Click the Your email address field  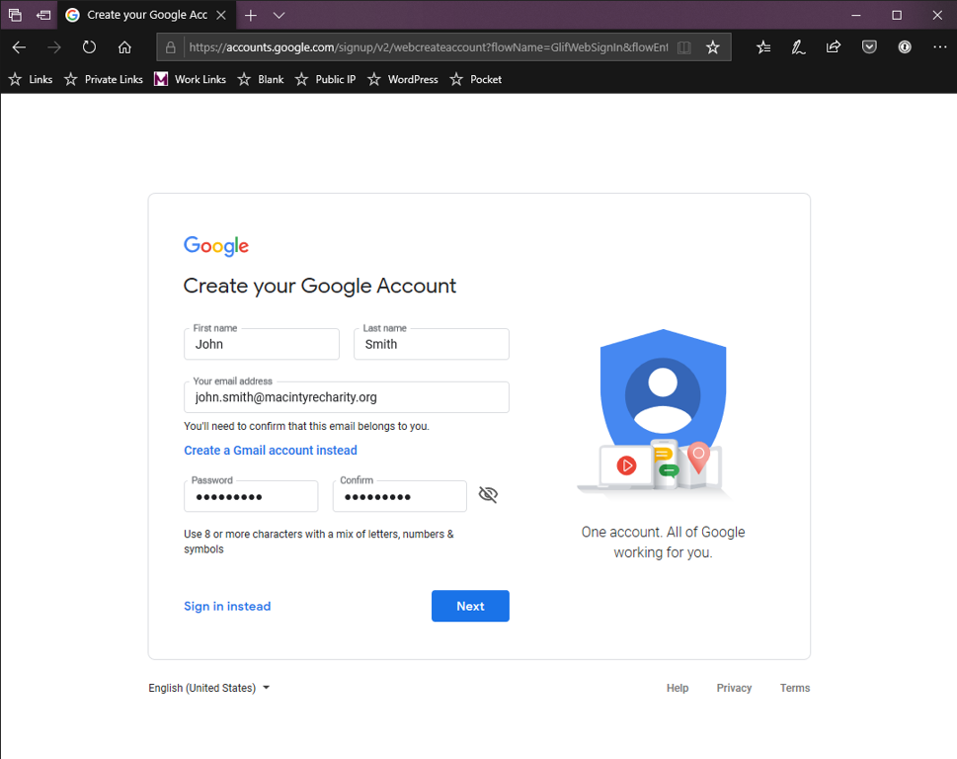(x=347, y=397)
